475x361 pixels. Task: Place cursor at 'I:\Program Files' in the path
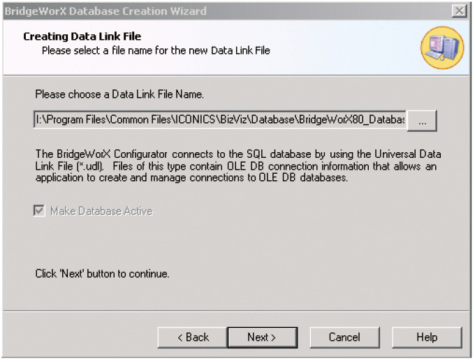71,120
